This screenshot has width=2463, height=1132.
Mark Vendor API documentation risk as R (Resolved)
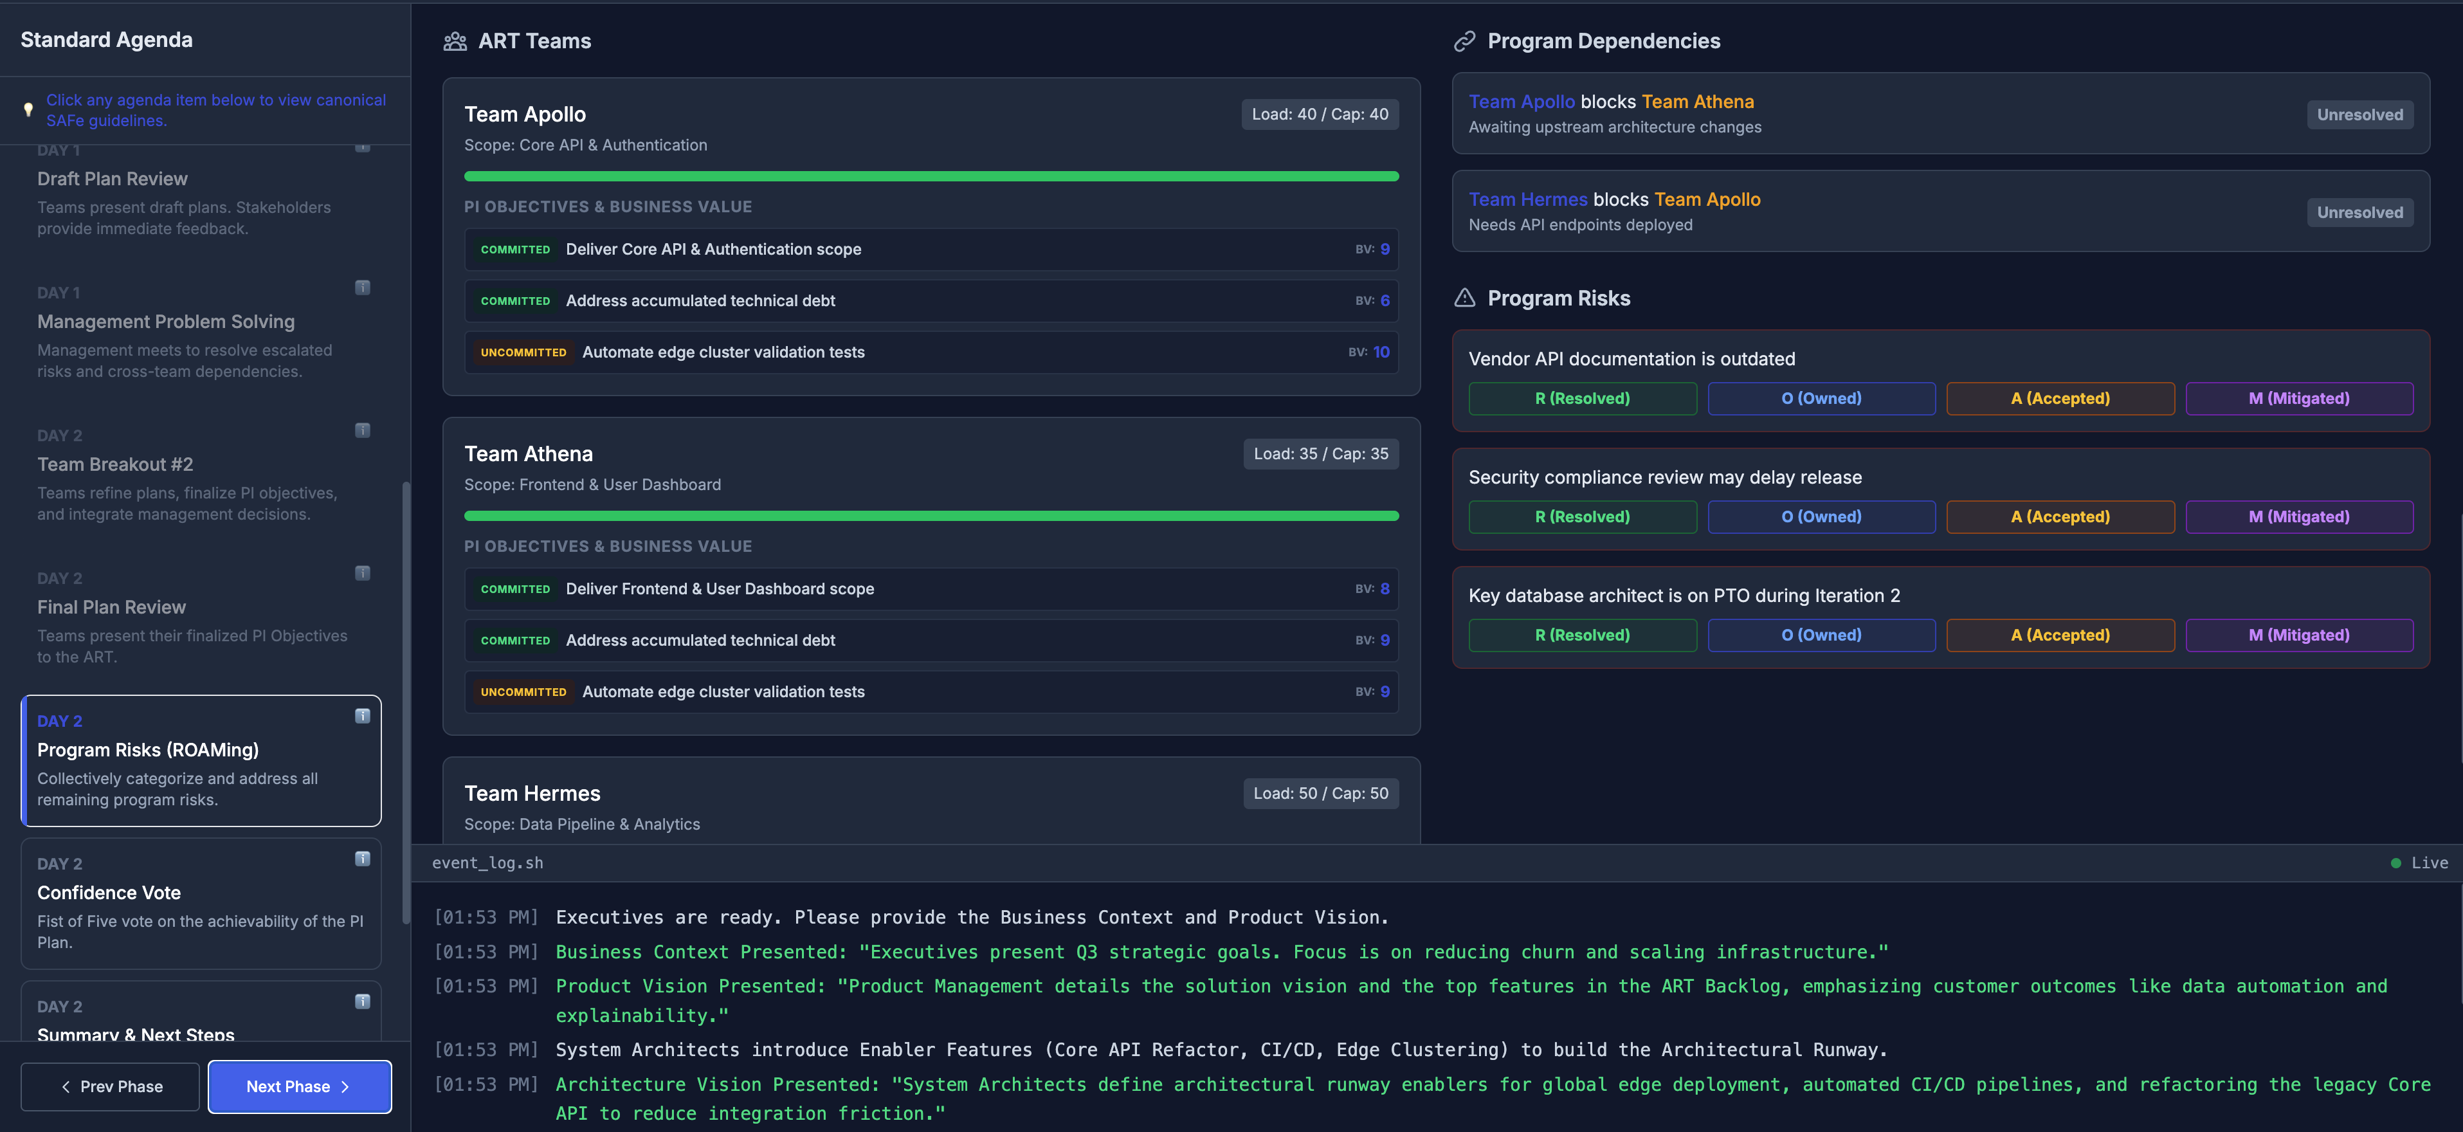click(1583, 399)
